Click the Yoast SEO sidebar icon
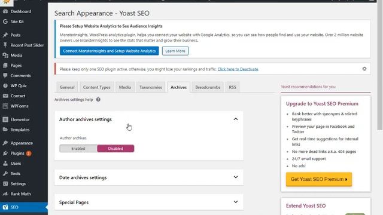 pos(5,207)
